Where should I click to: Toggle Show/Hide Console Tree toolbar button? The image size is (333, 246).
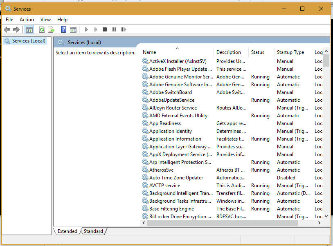coord(29,29)
